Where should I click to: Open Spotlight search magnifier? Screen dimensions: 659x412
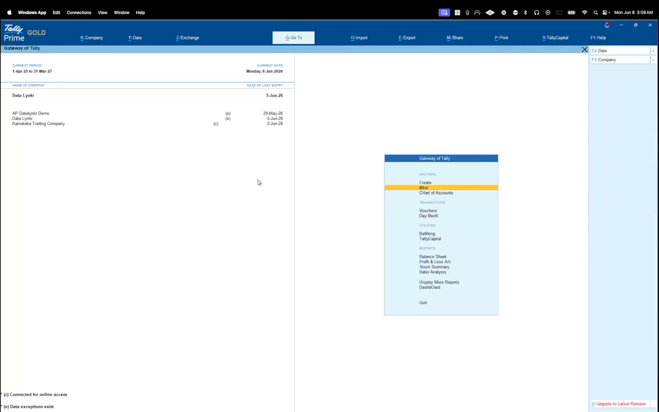(x=596, y=12)
